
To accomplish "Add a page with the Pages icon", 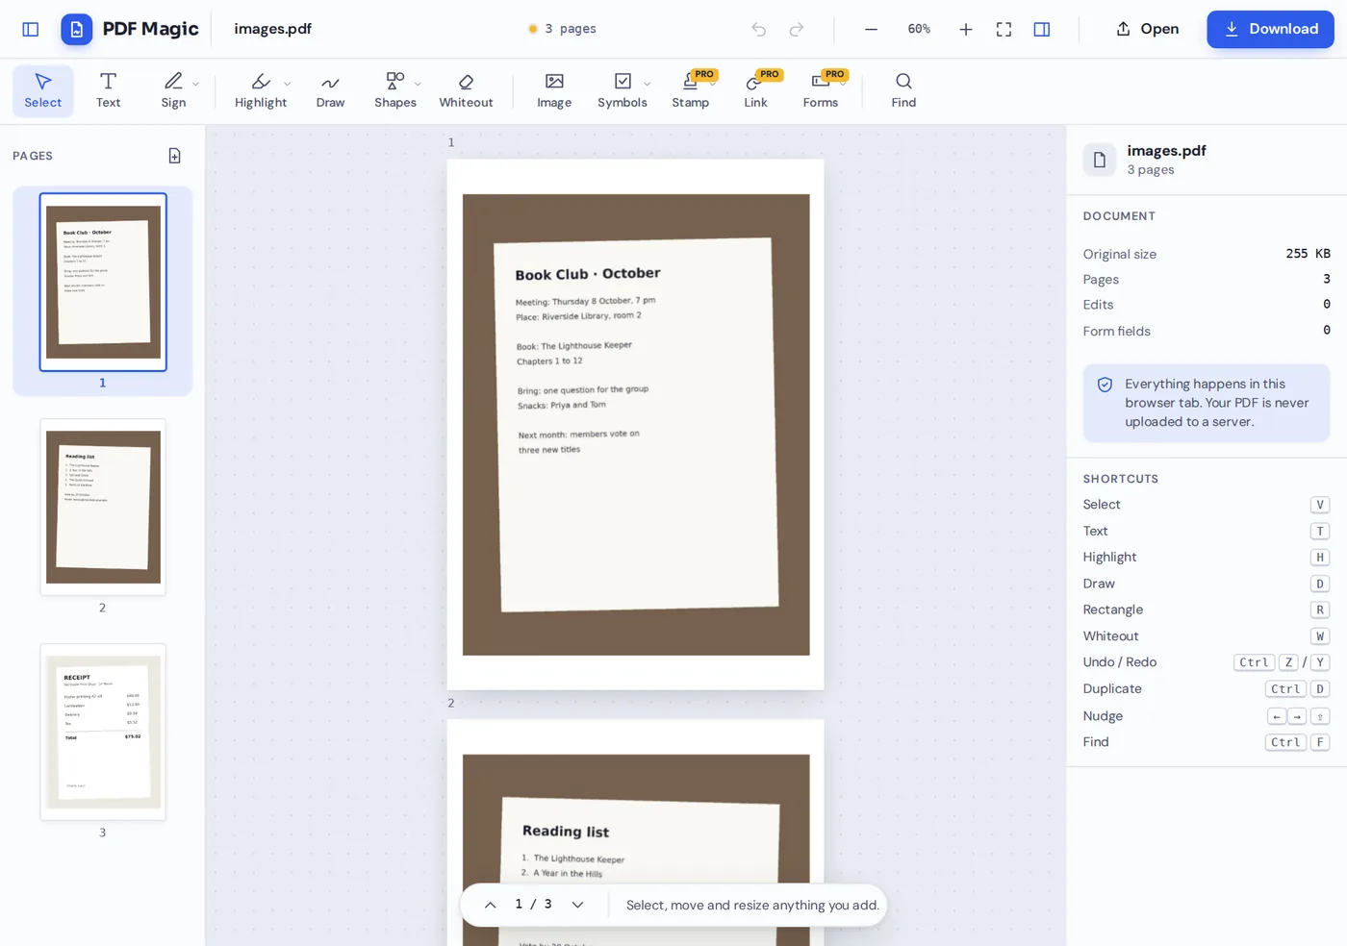I will 175,156.
